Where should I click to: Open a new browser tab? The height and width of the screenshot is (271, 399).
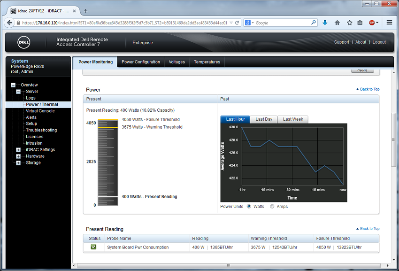(85, 11)
